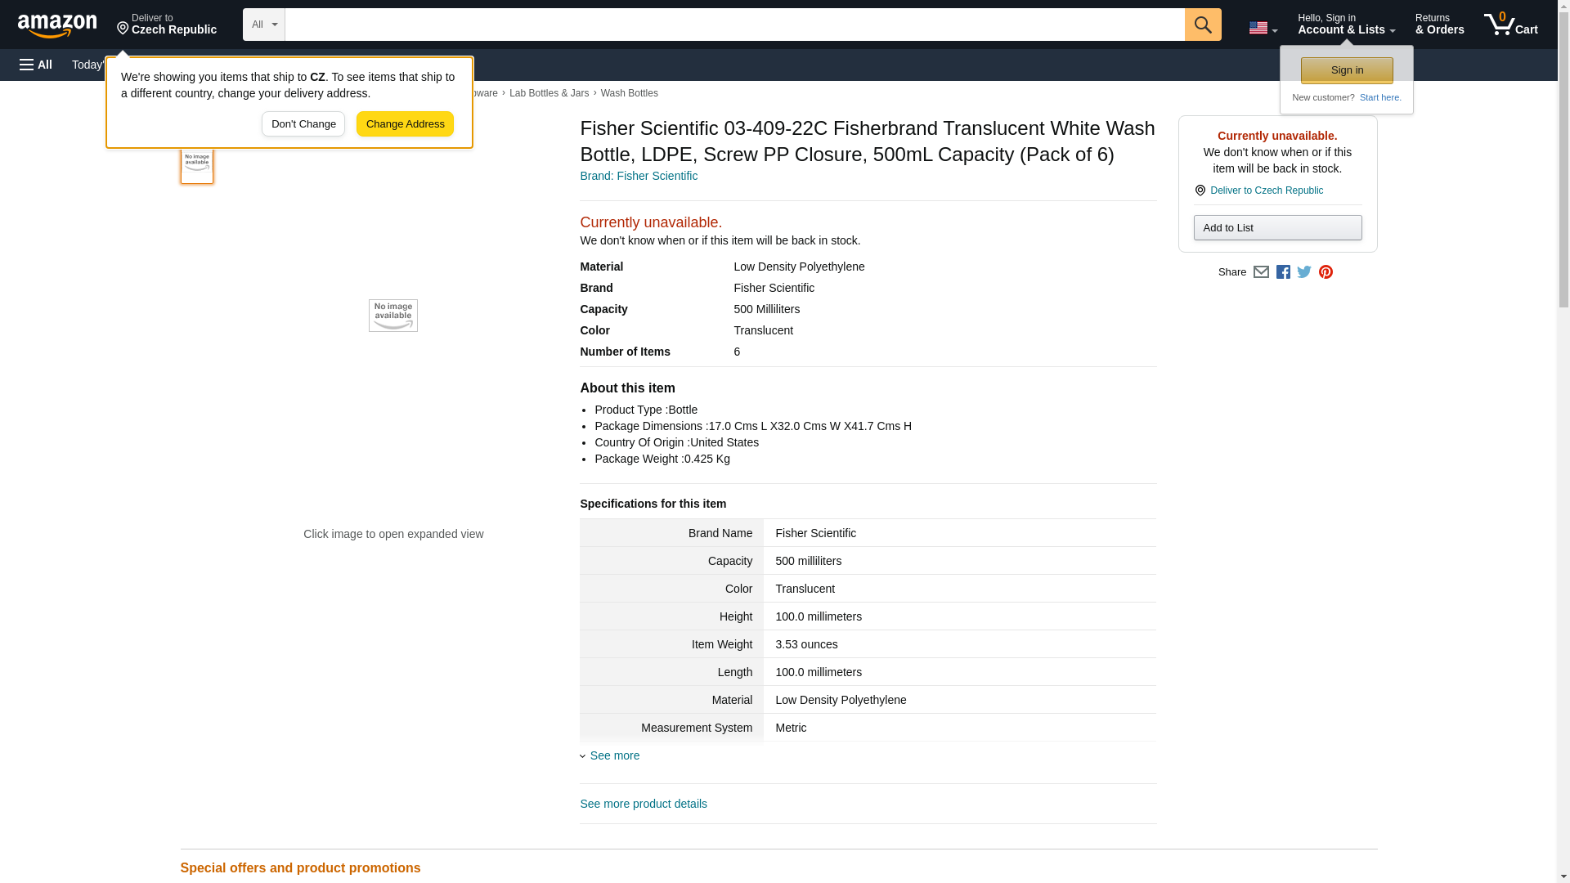Expand See more specifications

click(614, 755)
